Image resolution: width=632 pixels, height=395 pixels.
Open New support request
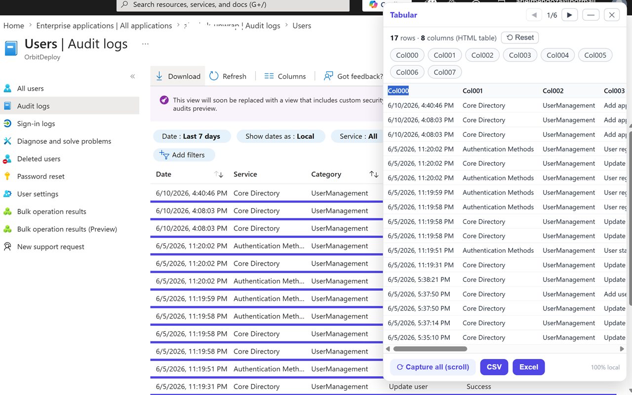[x=50, y=246]
